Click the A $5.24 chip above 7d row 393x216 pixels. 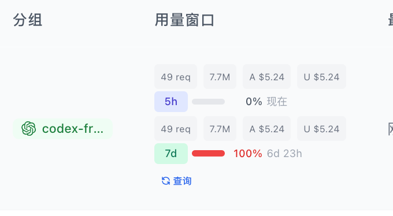pos(266,129)
